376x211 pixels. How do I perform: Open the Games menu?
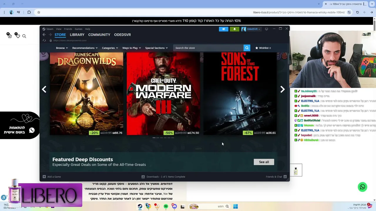[78, 29]
